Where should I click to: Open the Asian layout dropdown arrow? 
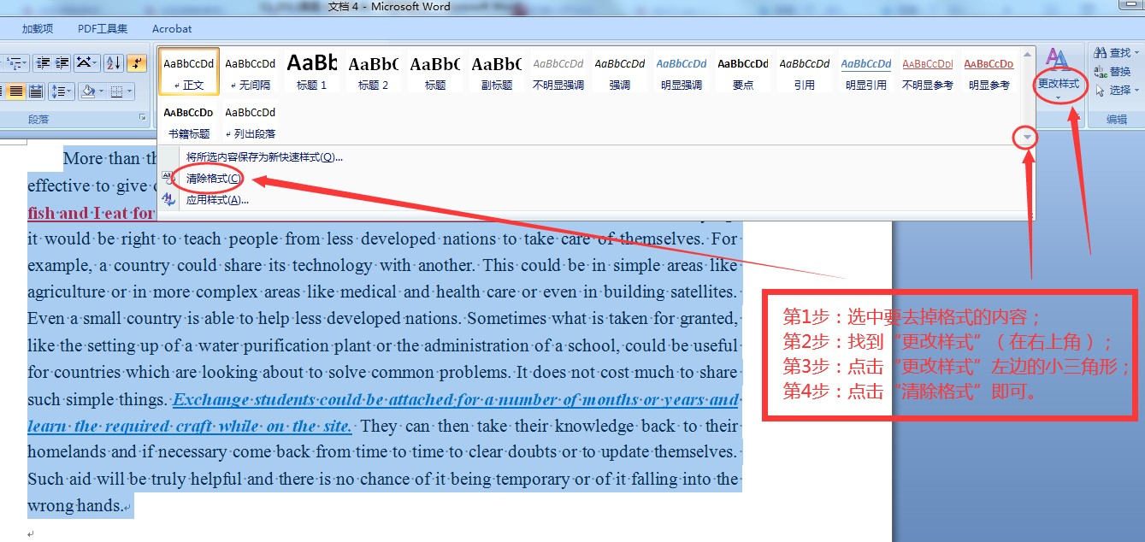[x=94, y=63]
